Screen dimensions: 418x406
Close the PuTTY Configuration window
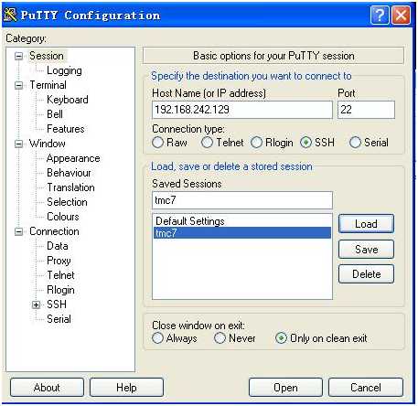click(401, 15)
